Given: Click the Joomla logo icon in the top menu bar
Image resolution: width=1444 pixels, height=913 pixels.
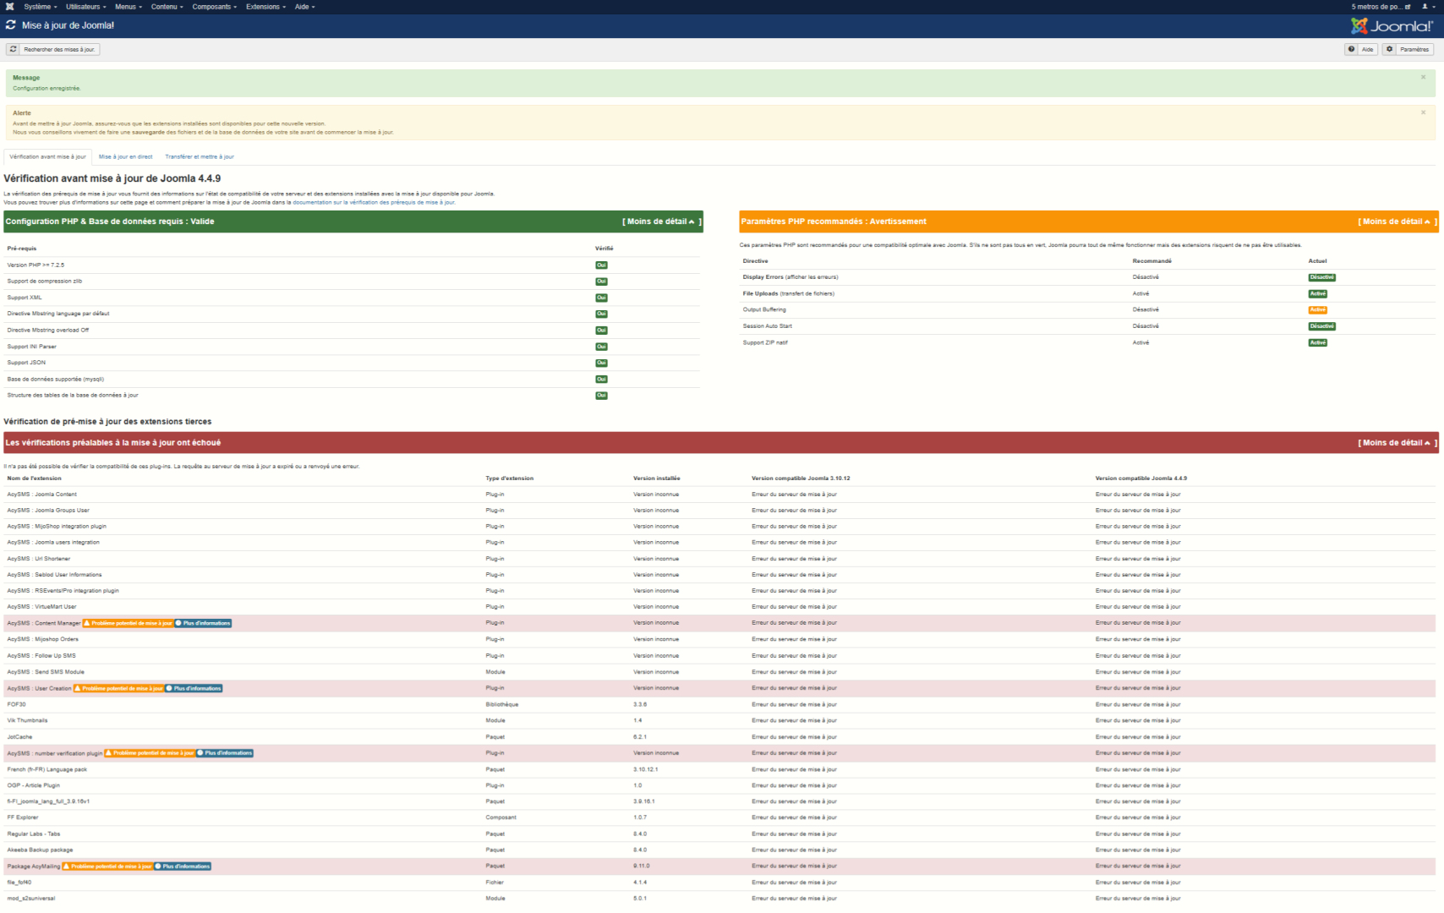Looking at the screenshot, I should [9, 7].
